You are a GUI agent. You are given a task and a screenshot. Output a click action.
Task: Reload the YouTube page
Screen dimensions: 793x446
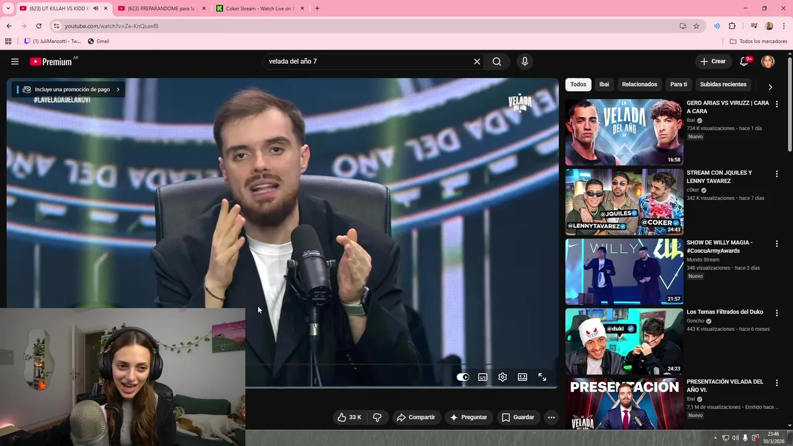(x=38, y=26)
